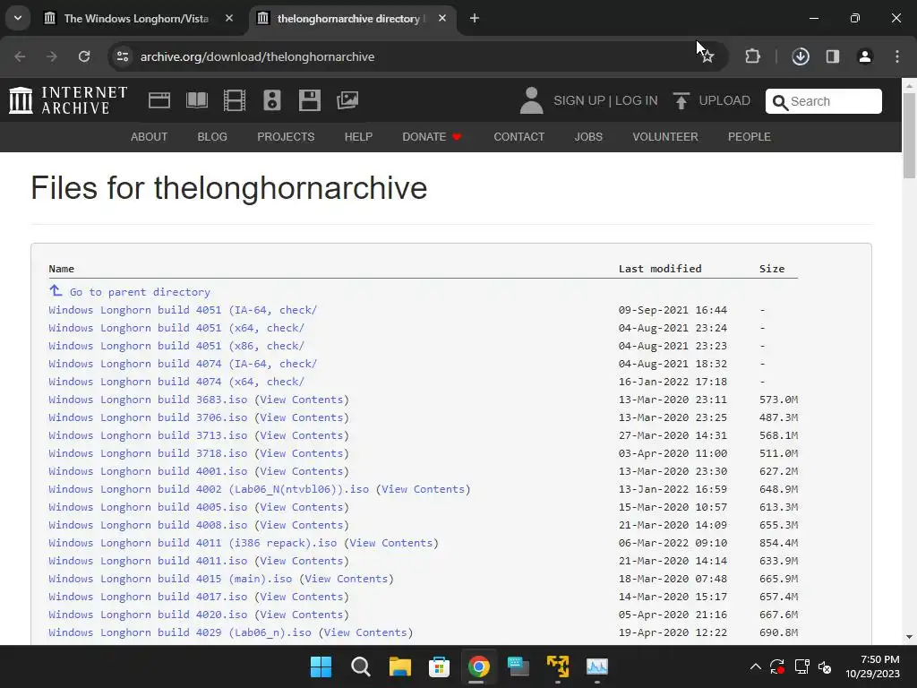Click the address bar URL
This screenshot has height=688, width=917.
click(257, 56)
